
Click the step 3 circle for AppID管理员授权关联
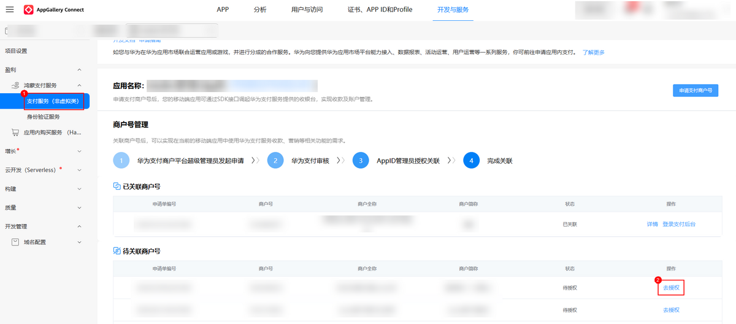(x=361, y=161)
